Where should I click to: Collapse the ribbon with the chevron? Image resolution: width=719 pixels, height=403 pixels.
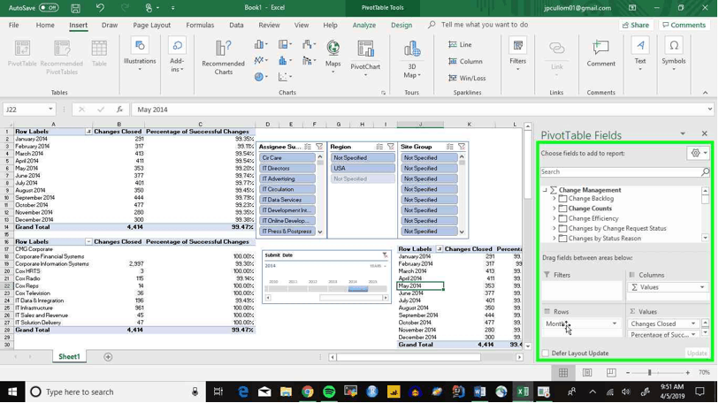[x=705, y=93]
